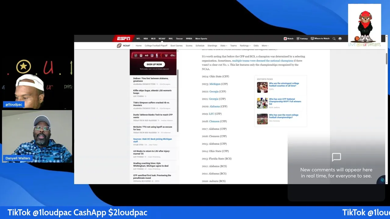Screen dimensions: 390x219
Task: Open the Soccer tab in the top bar
Action: click(179, 39)
